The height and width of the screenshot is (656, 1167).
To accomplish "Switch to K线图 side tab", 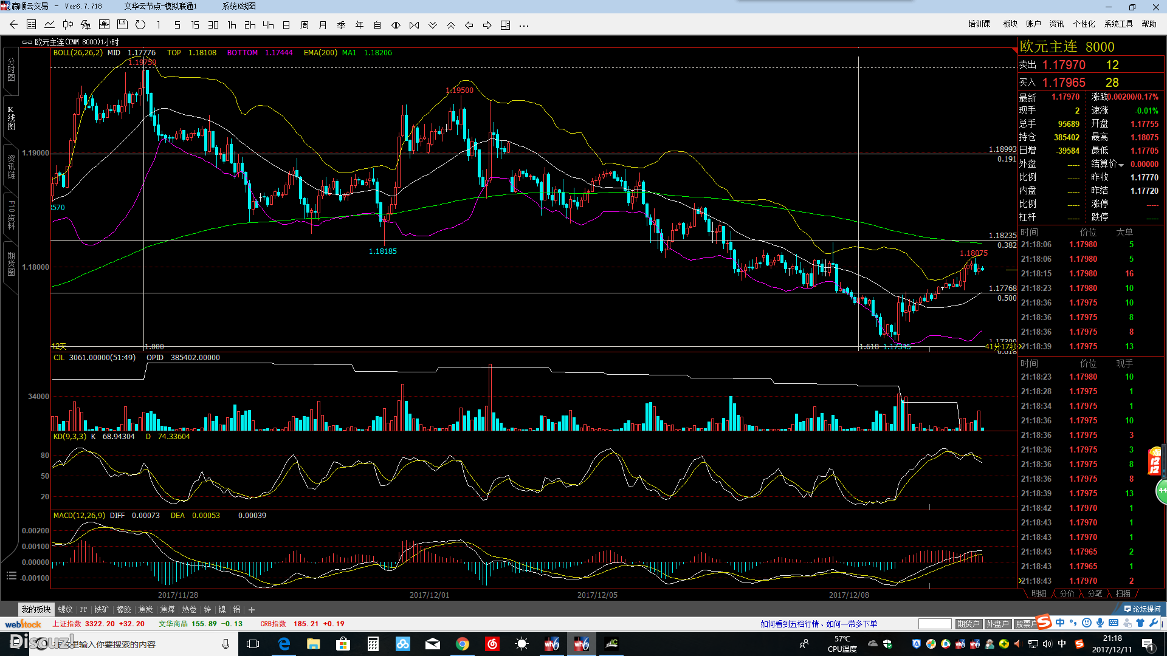I will (11, 118).
